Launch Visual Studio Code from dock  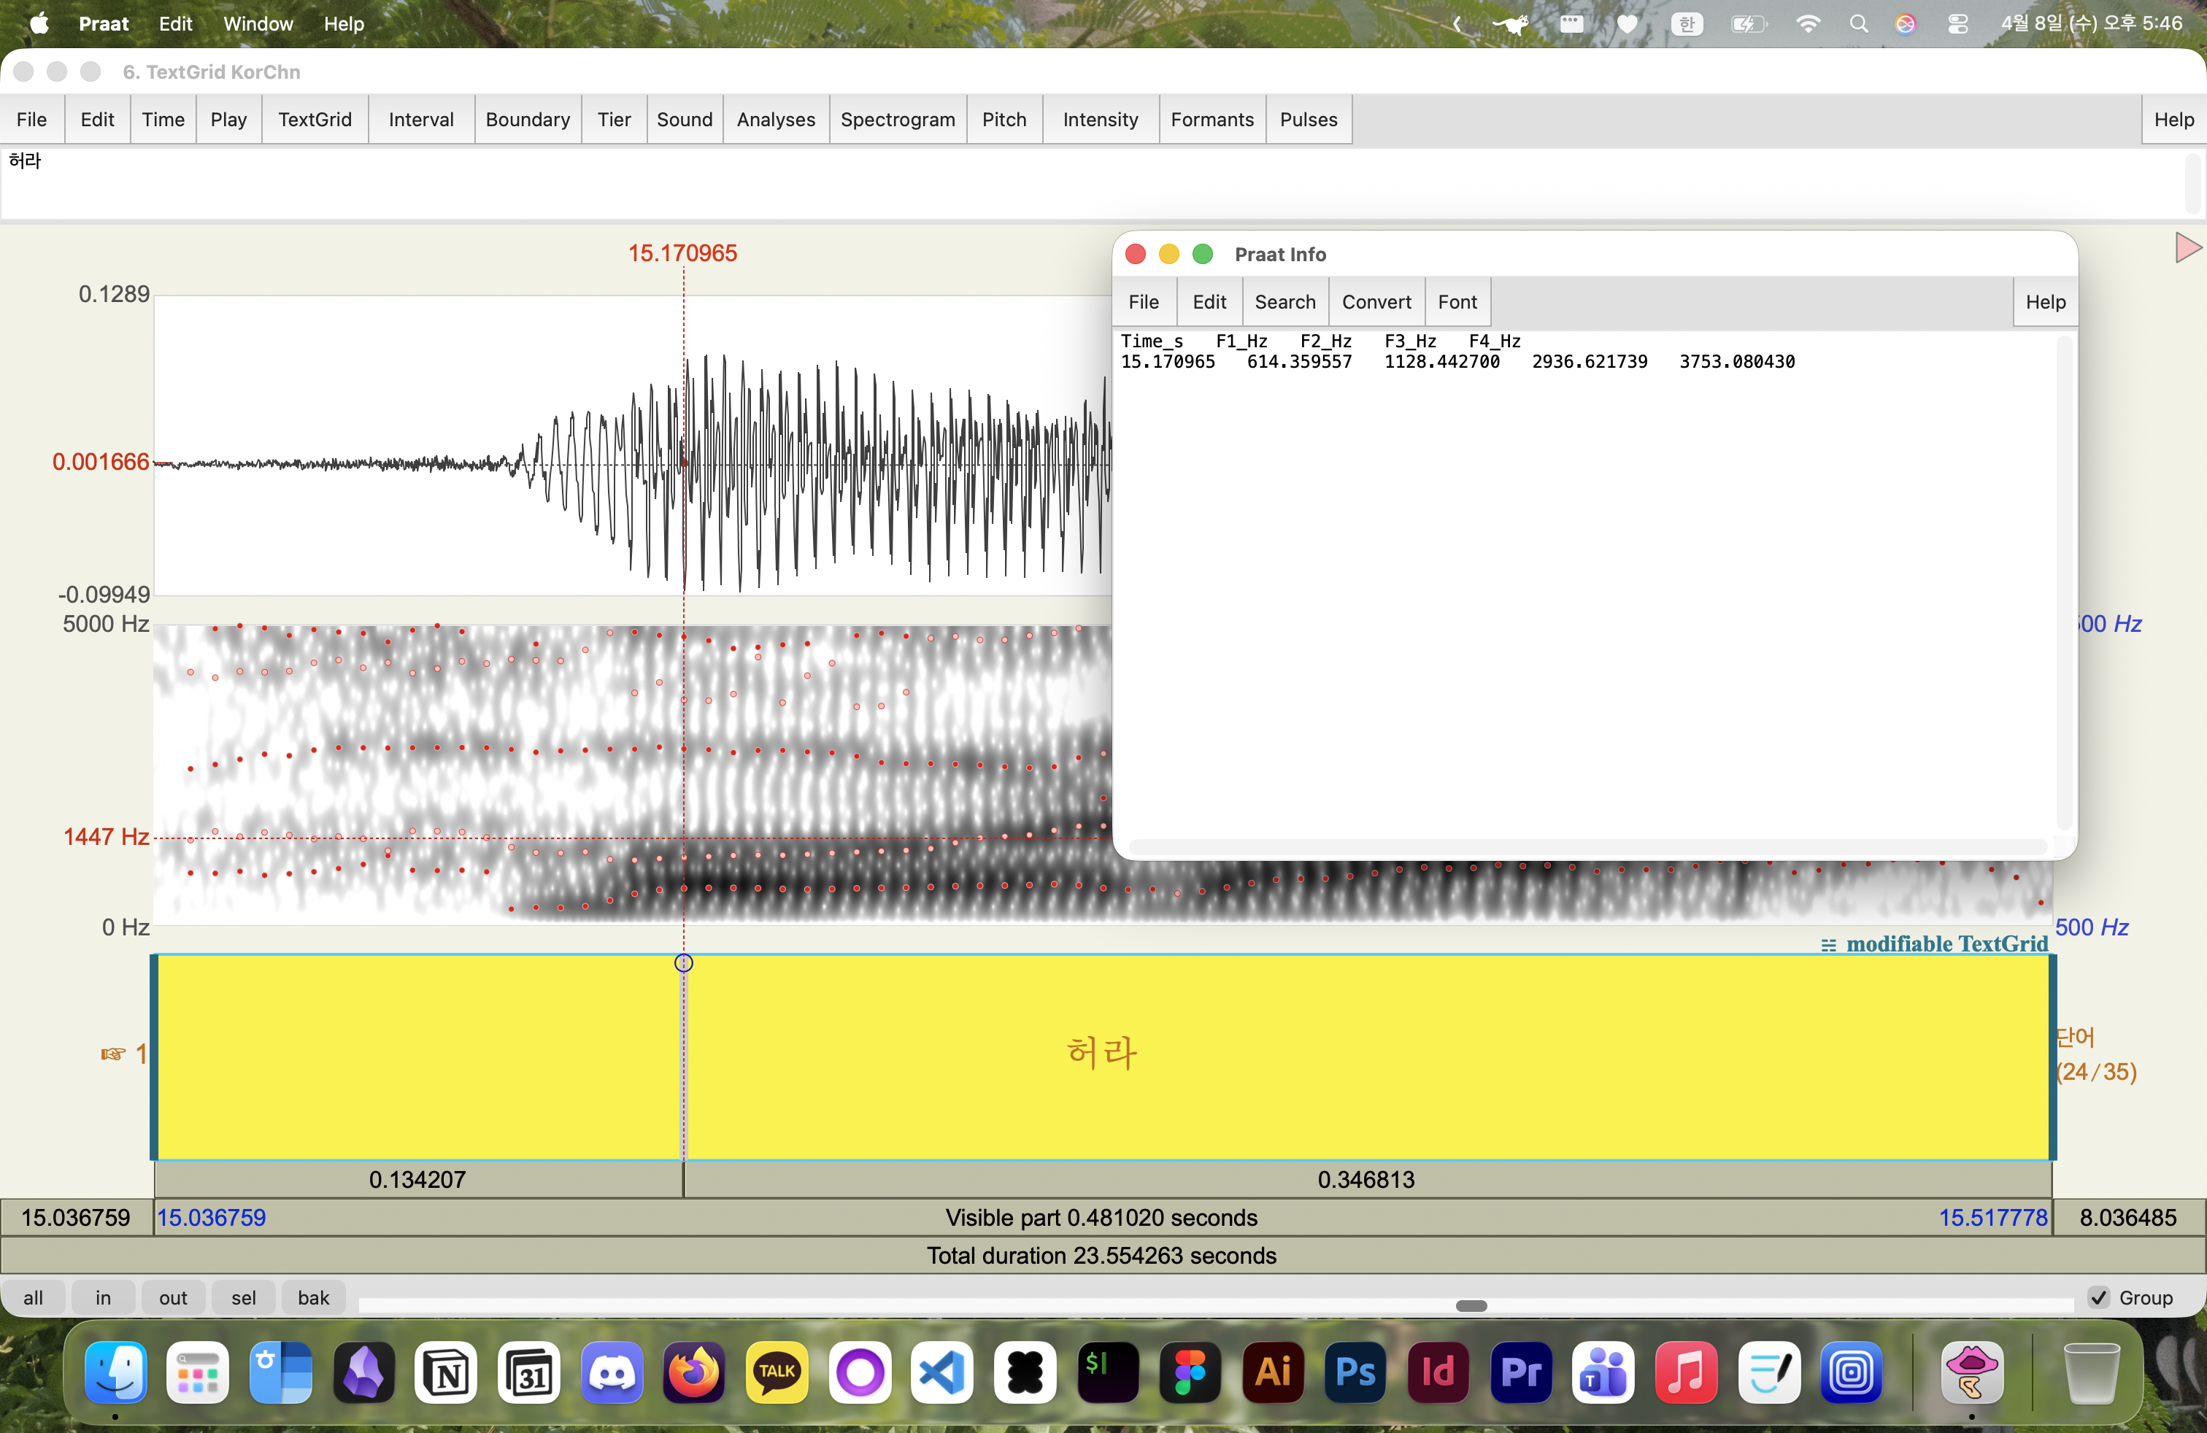pos(942,1372)
